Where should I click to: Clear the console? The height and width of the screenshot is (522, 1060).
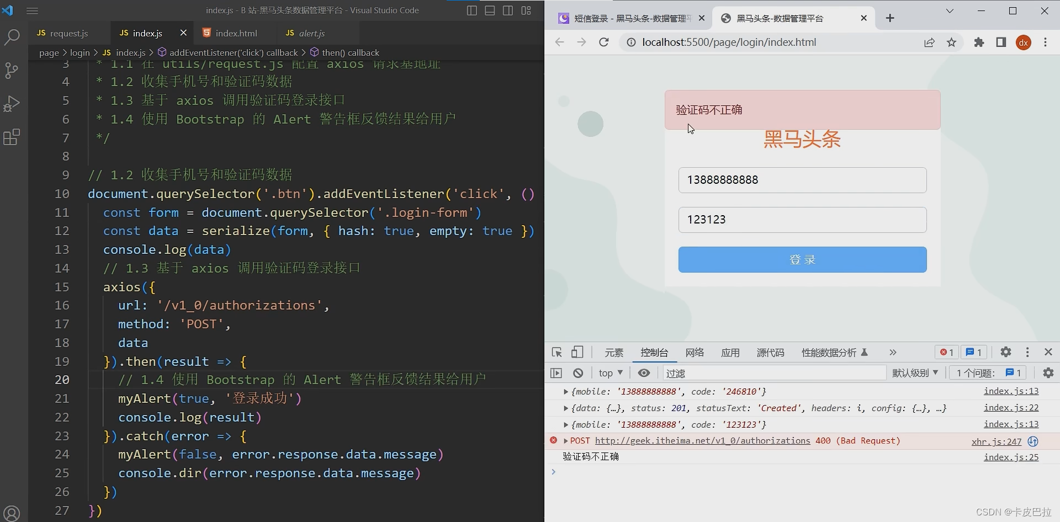[578, 373]
